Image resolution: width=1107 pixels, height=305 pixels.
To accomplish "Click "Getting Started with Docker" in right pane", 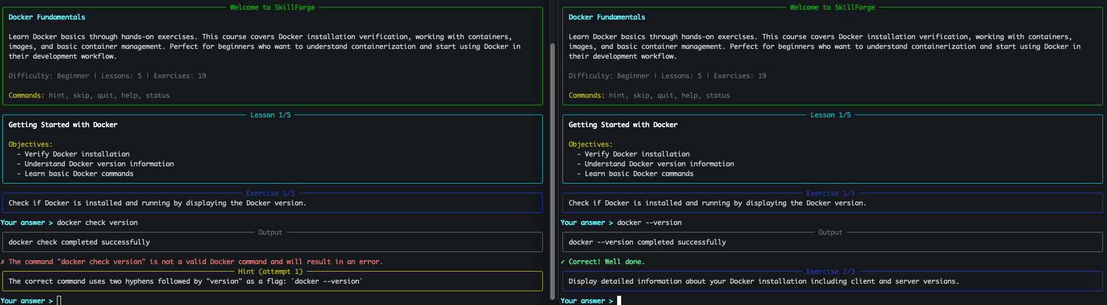I will [x=623, y=125].
